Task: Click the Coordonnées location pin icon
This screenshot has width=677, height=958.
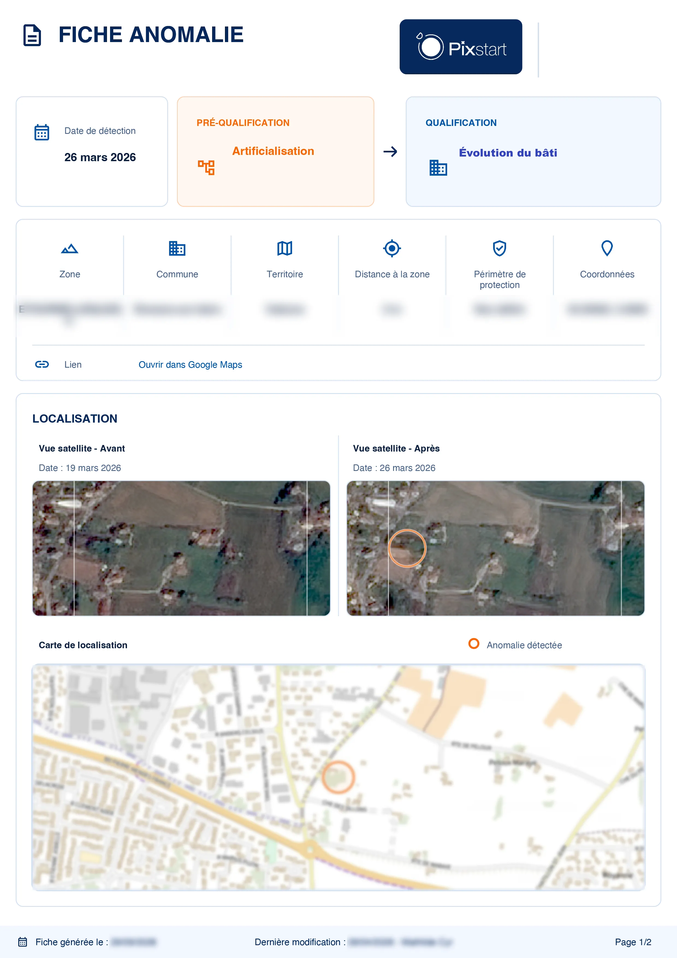Action: pos(607,248)
